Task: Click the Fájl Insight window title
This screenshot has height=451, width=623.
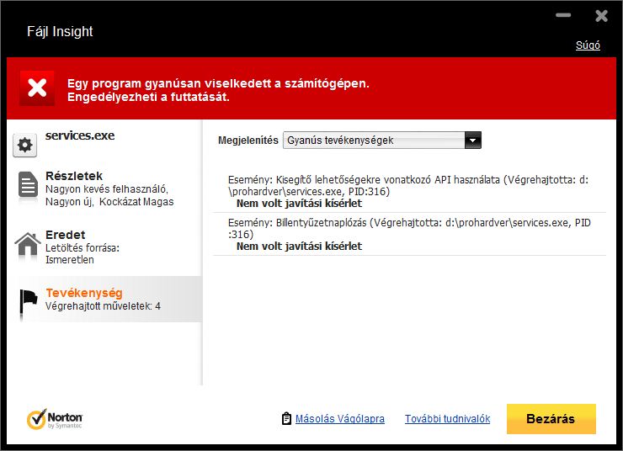Action: (60, 31)
